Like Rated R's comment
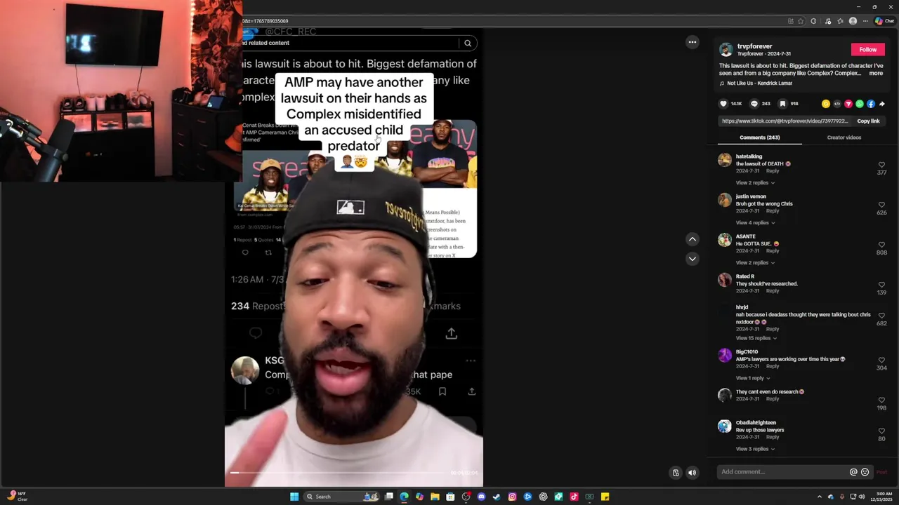The width and height of the screenshot is (899, 505). tap(881, 285)
